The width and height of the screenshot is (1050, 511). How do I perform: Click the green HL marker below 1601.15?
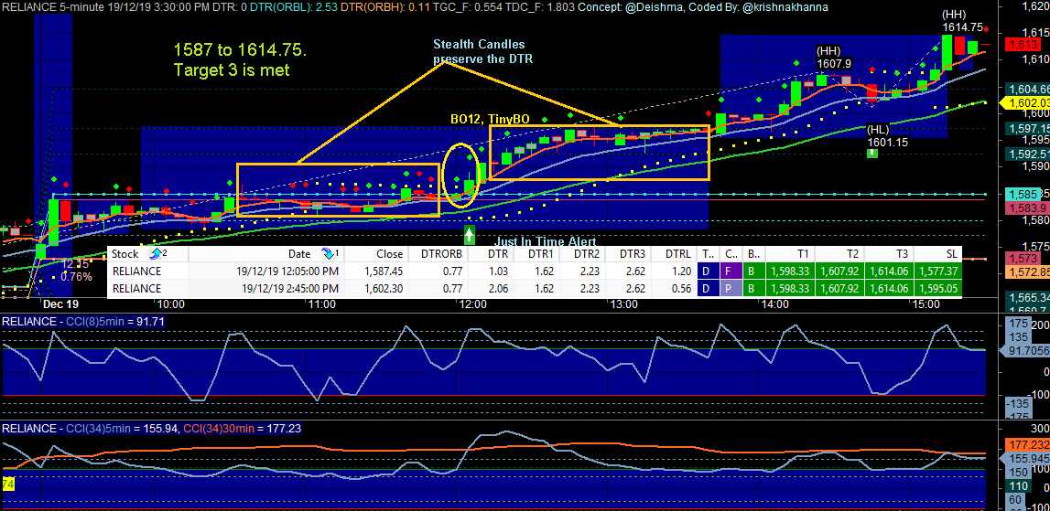click(871, 154)
